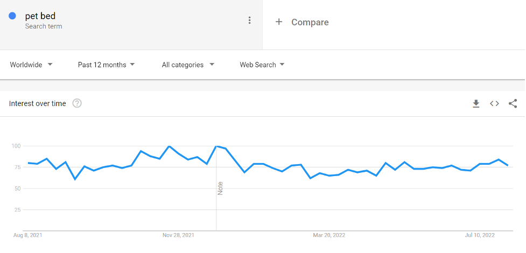526x253 pixels.
Task: Edit the pet bed search term
Action: point(40,16)
